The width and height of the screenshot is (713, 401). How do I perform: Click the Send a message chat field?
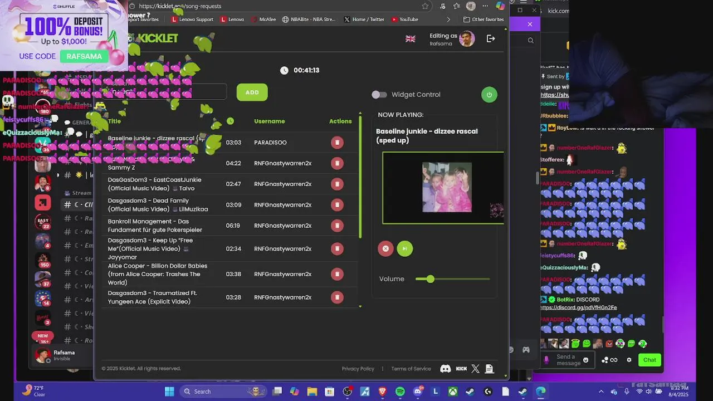click(x=568, y=360)
